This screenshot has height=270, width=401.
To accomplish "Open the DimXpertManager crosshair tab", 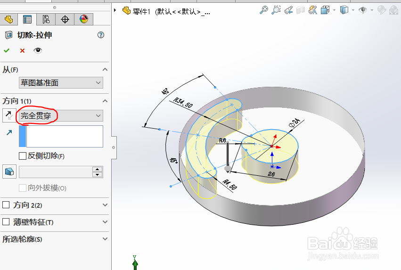I will pyautogui.click(x=65, y=19).
